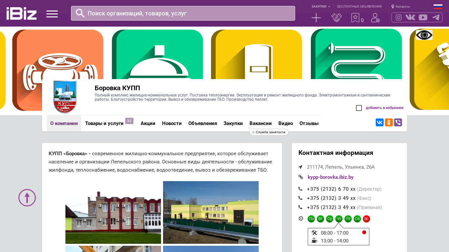Click the add user account icon
The width and height of the screenshot is (449, 252).
click(x=375, y=18)
